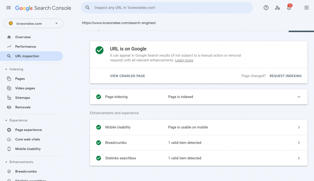Click the large green check beside URL is on Google
The image size is (314, 181).
100,50
